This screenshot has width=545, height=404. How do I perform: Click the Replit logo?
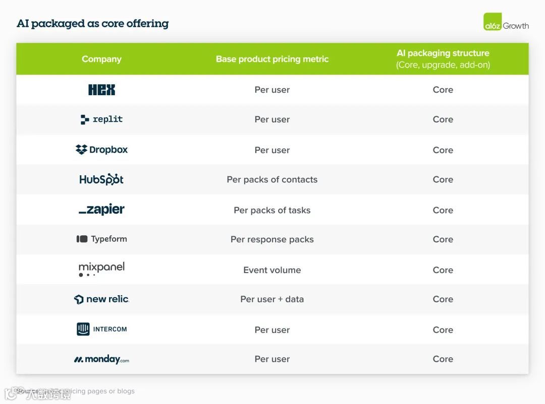[101, 119]
